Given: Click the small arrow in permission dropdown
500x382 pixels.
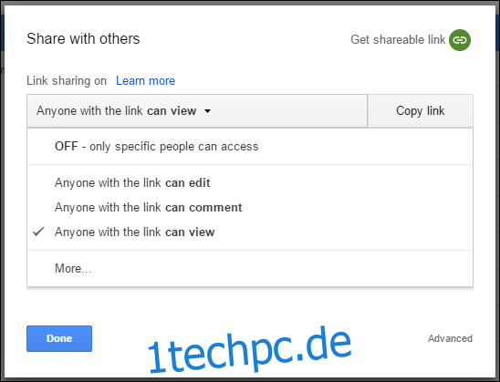Looking at the screenshot, I should (x=208, y=111).
